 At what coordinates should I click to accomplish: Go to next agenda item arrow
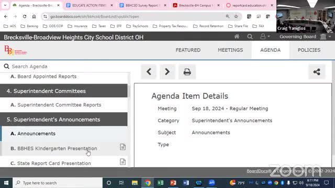[167, 72]
